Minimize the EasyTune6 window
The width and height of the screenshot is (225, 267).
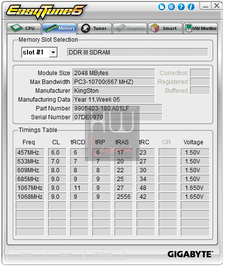205,6
